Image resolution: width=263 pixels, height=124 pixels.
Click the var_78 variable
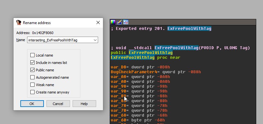(x=118, y=106)
